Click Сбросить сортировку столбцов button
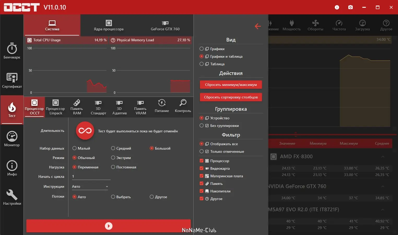The width and height of the screenshot is (398, 235). tap(231, 97)
